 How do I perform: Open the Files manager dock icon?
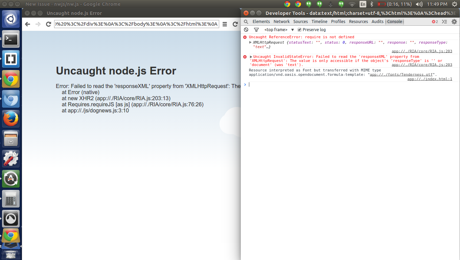pyautogui.click(x=11, y=139)
